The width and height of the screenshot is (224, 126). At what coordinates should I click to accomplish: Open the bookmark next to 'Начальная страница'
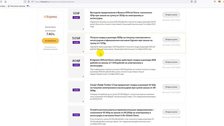coord(28,6)
